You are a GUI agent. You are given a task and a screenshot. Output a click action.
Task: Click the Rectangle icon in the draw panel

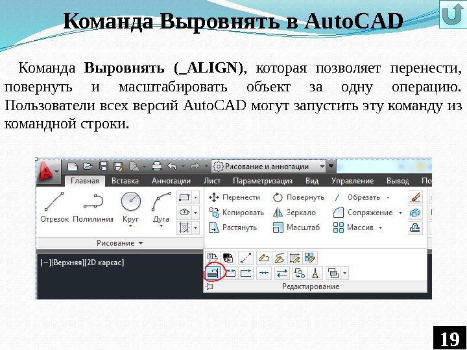point(185,197)
